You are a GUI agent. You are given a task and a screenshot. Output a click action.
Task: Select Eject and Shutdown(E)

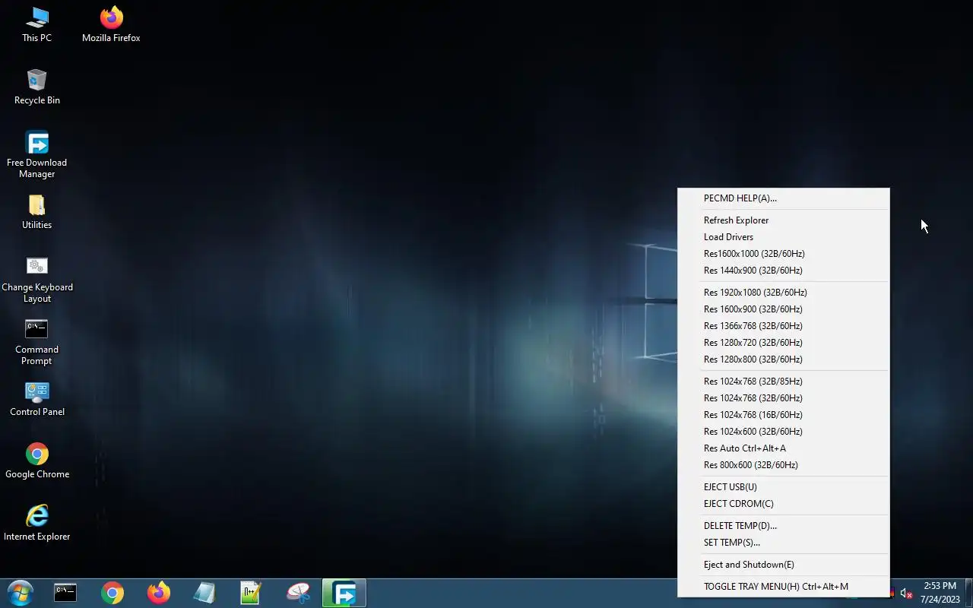click(x=784, y=565)
